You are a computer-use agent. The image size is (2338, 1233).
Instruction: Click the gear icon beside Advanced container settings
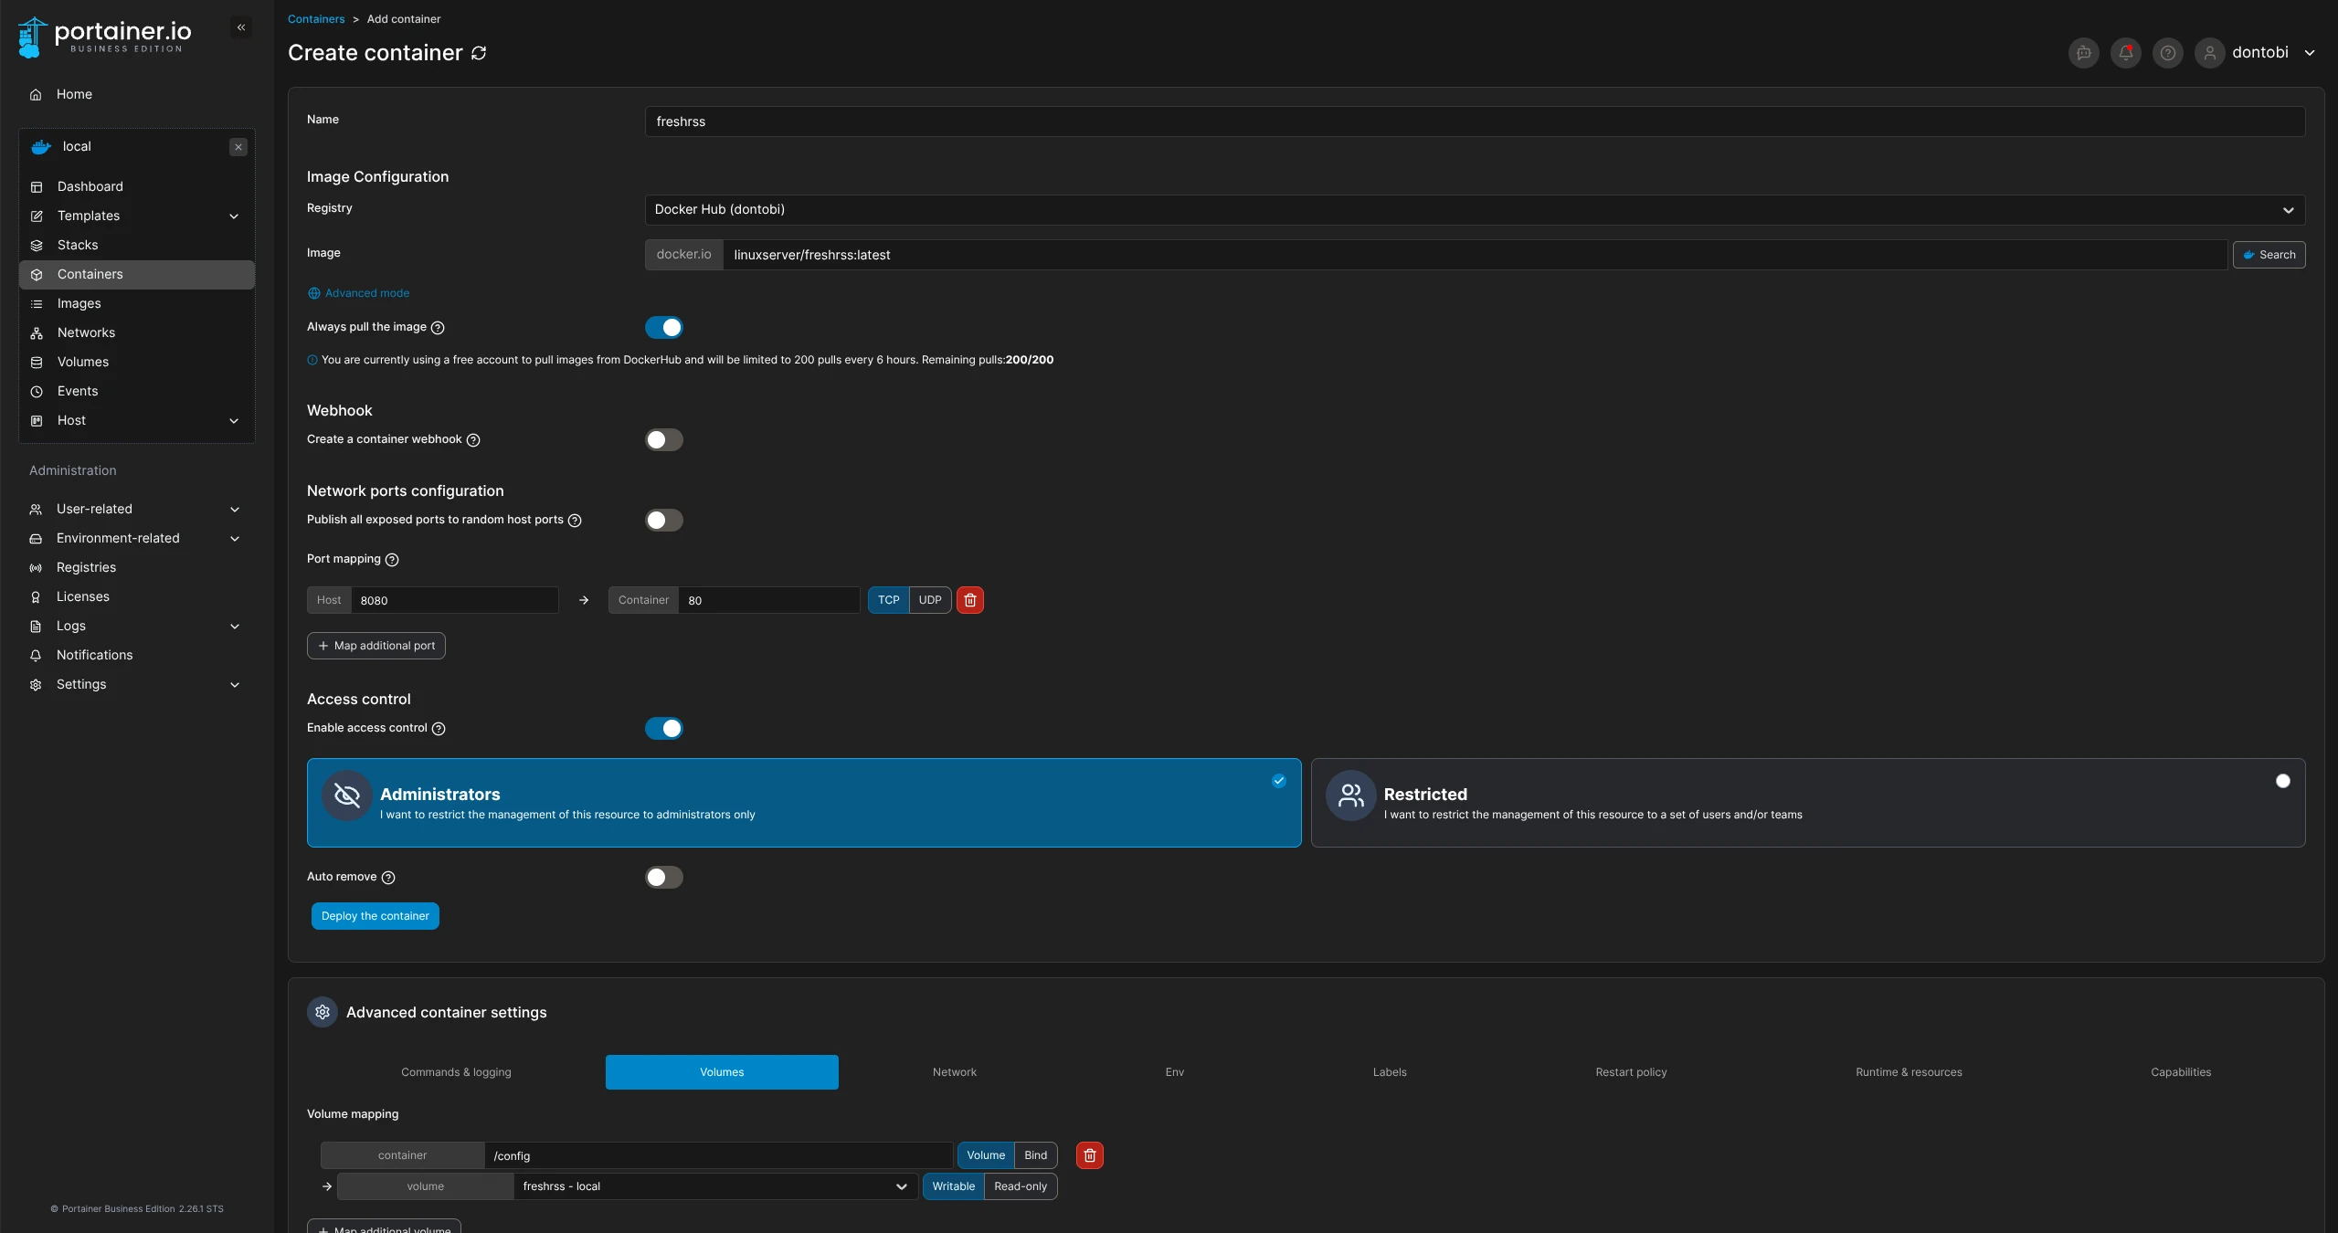[x=323, y=1012]
